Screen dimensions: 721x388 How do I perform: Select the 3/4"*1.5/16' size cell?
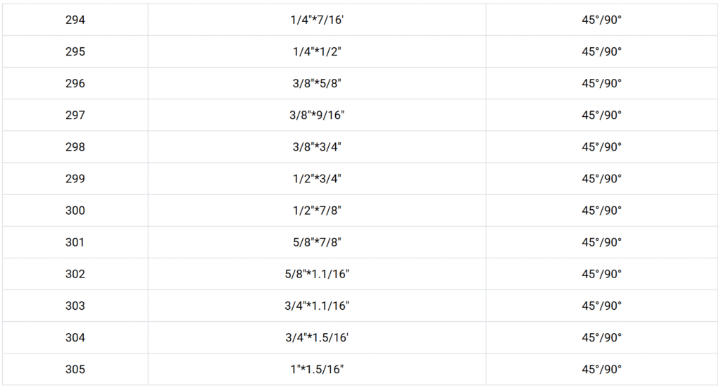[x=317, y=337]
